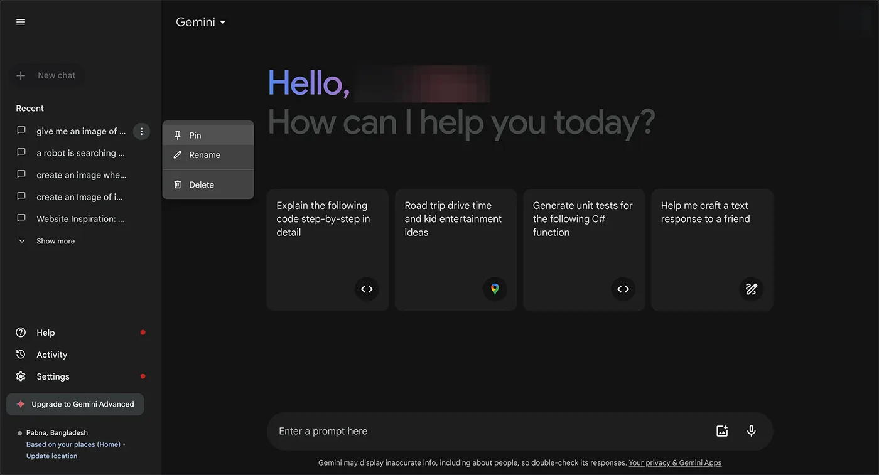Collapse the hamburger main menu
Image resolution: width=879 pixels, height=475 pixels.
[x=21, y=22]
